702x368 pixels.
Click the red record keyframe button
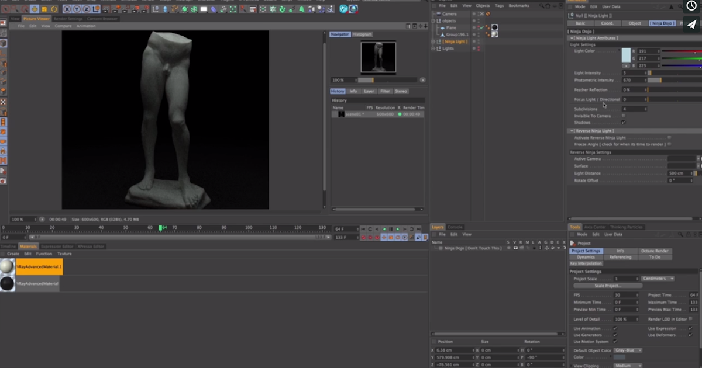363,238
